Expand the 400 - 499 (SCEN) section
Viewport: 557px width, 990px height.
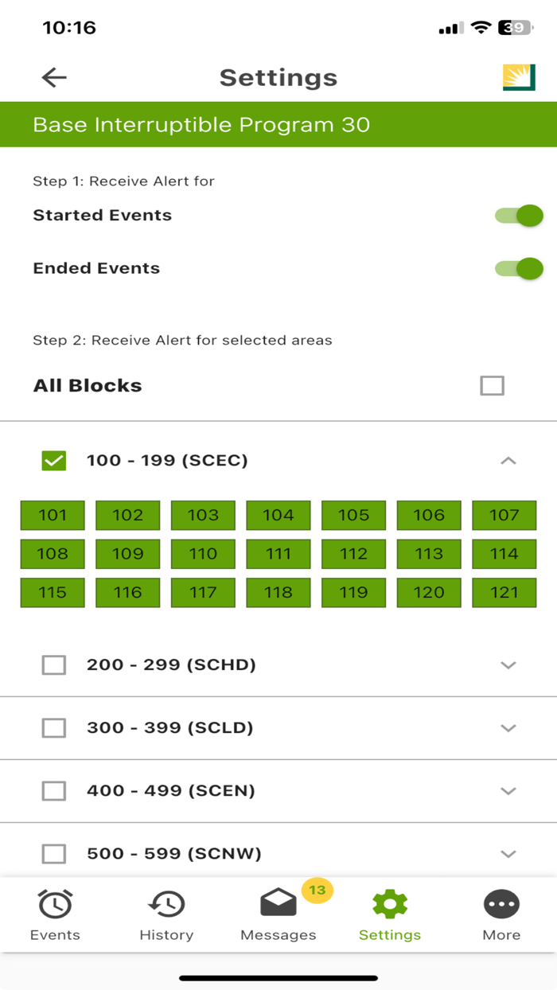[x=509, y=790]
